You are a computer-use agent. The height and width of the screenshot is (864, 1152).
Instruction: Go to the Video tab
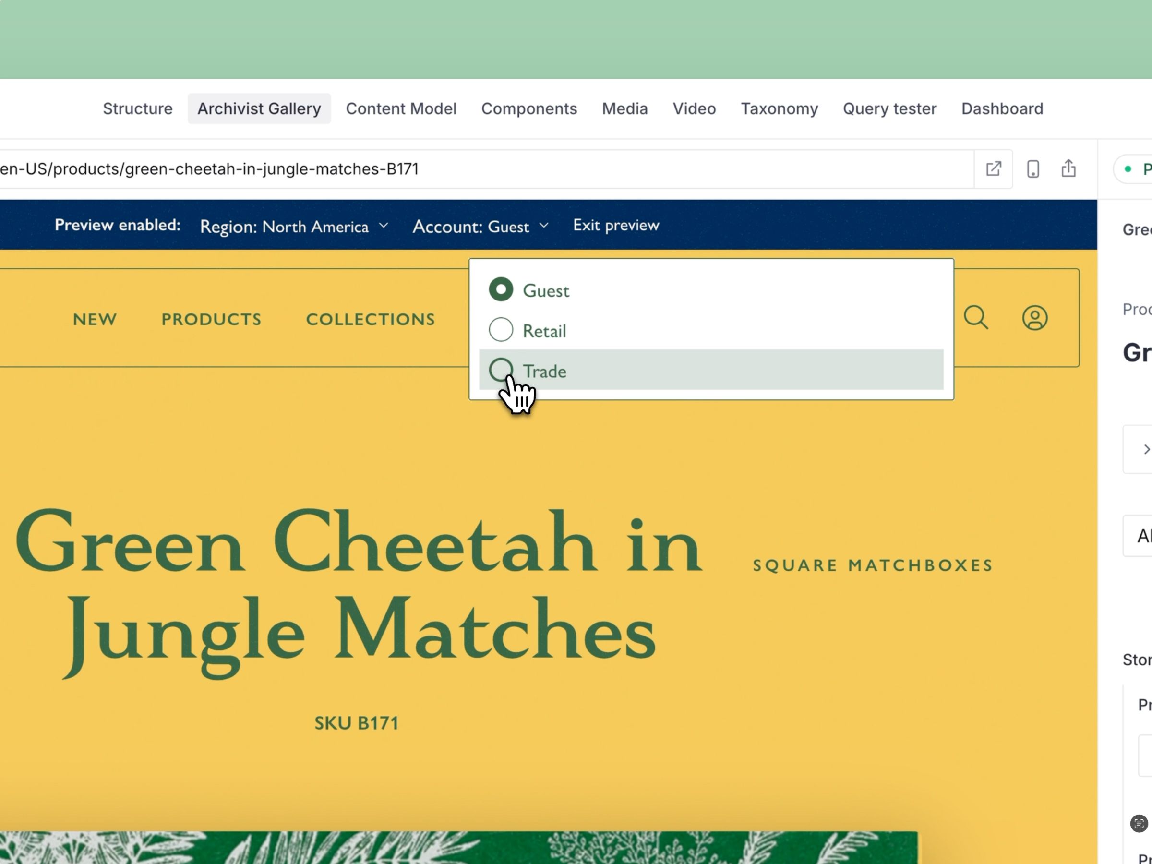click(x=694, y=108)
